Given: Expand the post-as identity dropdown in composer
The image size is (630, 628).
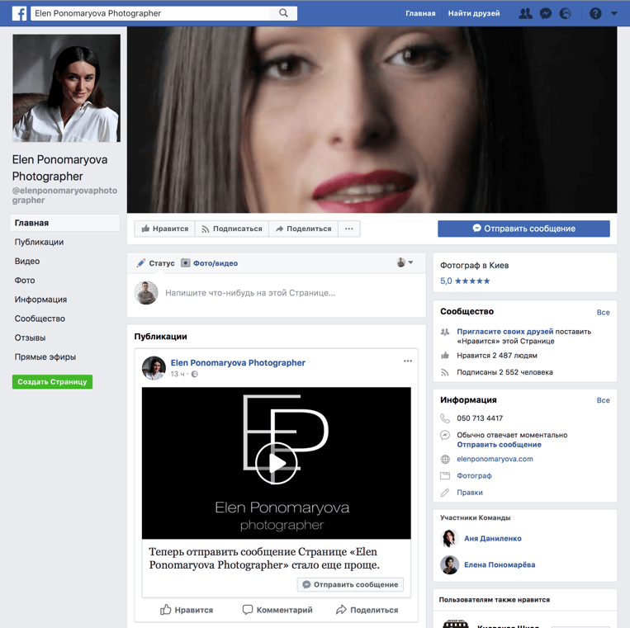Looking at the screenshot, I should click(405, 262).
